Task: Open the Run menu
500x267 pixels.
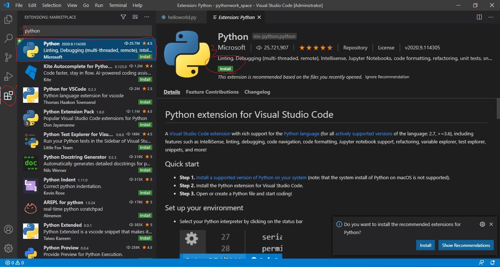Action: [x=99, y=5]
